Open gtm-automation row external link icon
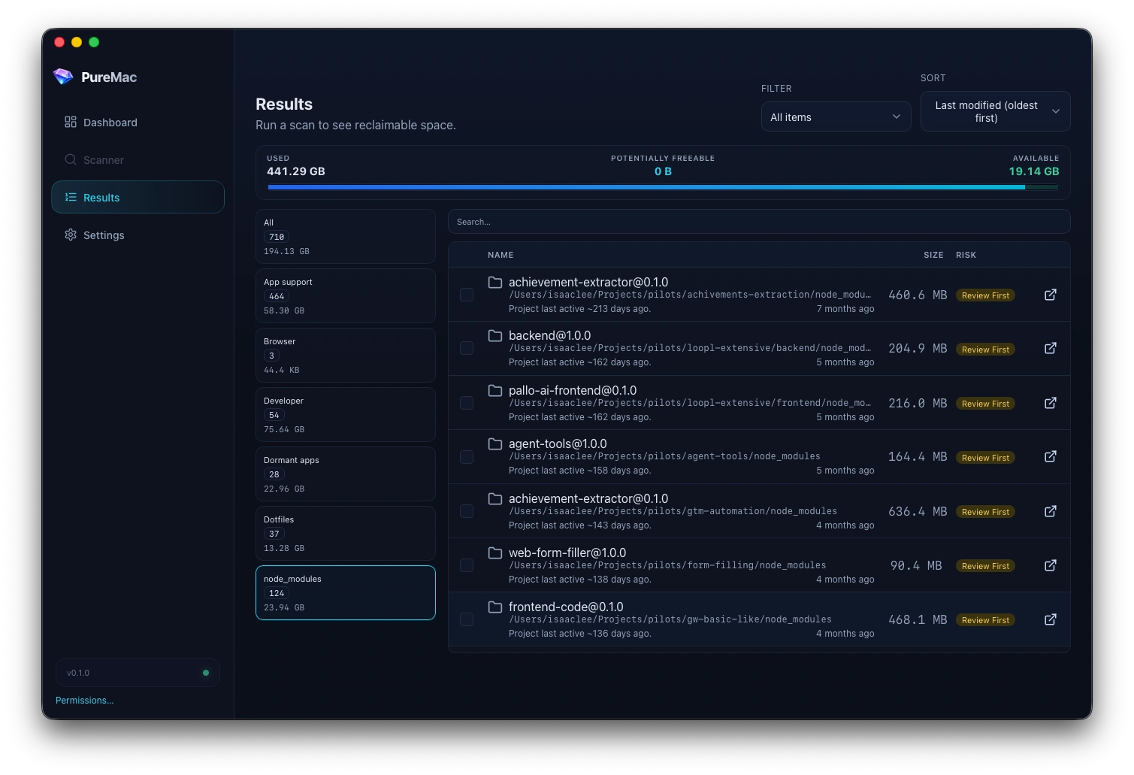 pos(1051,511)
